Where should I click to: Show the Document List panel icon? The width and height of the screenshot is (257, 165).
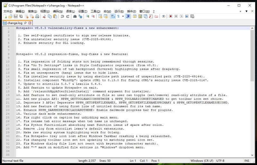[146, 16]
